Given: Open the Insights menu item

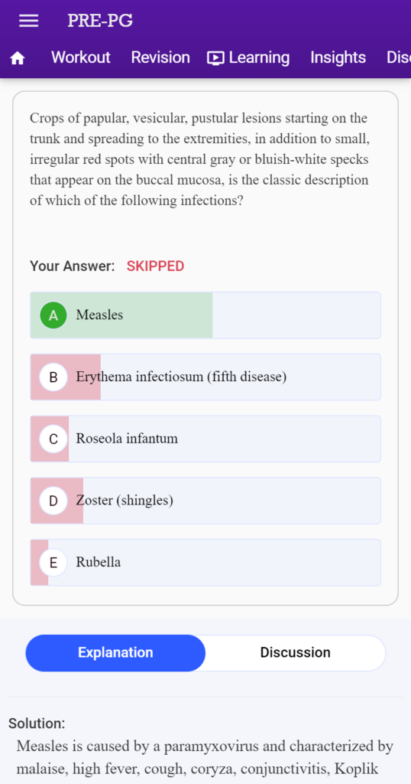Looking at the screenshot, I should coord(338,57).
